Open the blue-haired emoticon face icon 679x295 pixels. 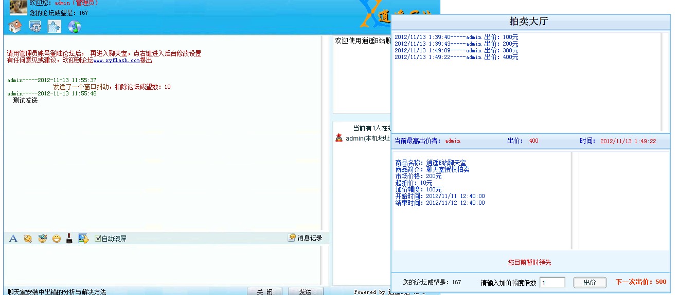[42, 239]
